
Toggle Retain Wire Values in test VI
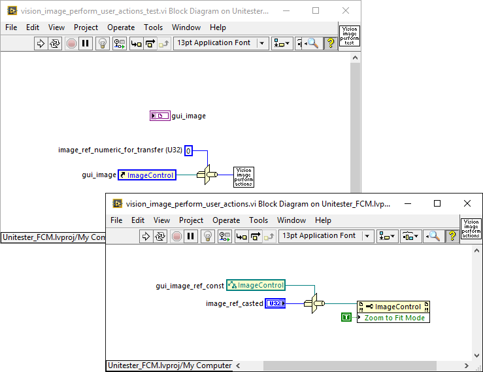point(120,43)
